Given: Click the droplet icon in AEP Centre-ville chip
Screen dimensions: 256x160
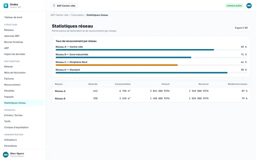Looking at the screenshot, I should click(54, 6).
